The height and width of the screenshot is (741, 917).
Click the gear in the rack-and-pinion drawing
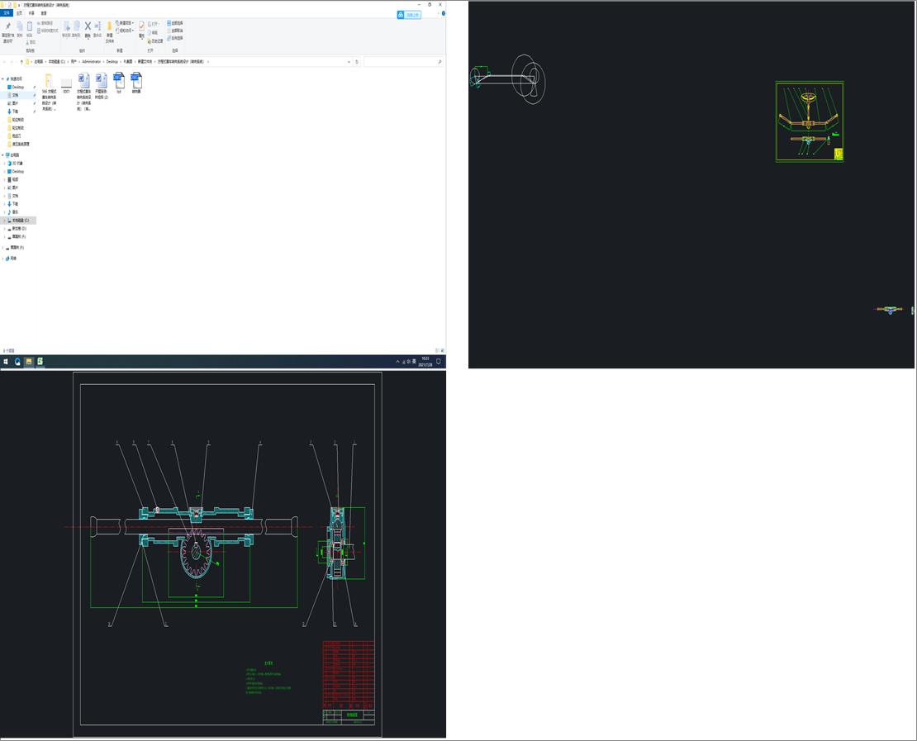pos(196,551)
